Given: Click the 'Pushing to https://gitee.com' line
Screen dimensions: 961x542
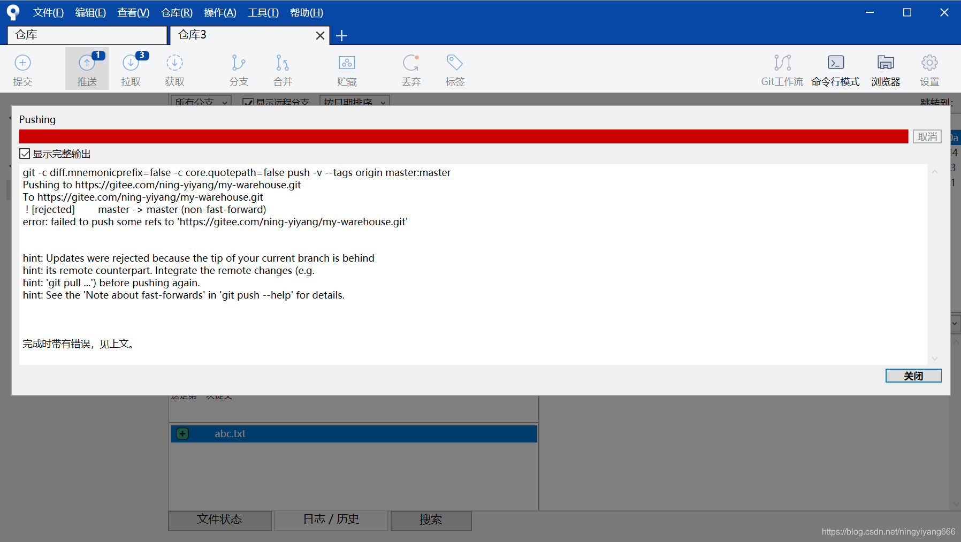Looking at the screenshot, I should click(162, 185).
